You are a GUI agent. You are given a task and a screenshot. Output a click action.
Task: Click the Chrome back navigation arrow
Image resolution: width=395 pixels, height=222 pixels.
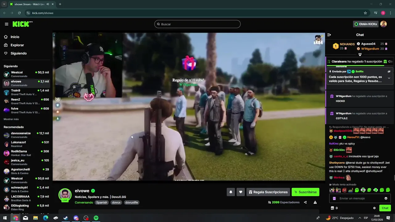click(5, 13)
